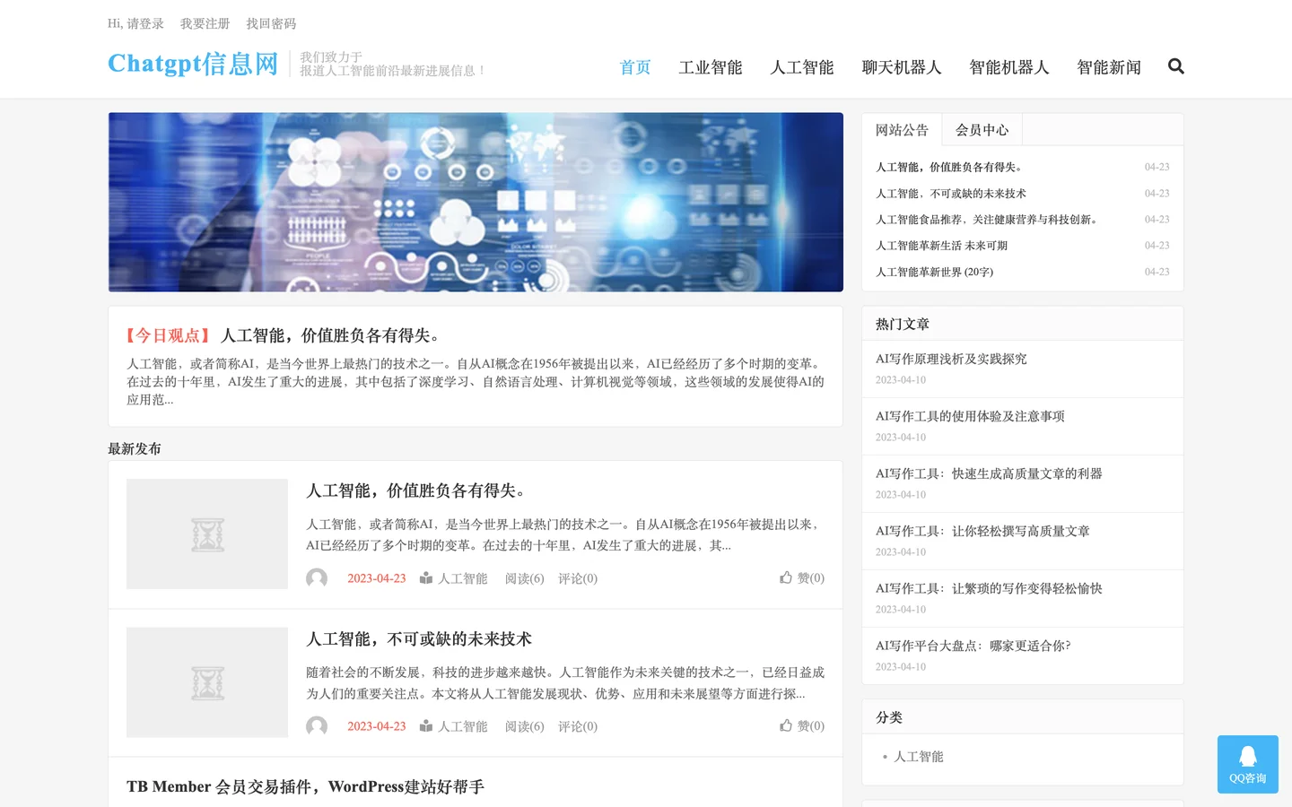Open announcement 人工智能，不可或缺的未来技术
Viewport: 1292px width, 807px height.
tap(951, 193)
